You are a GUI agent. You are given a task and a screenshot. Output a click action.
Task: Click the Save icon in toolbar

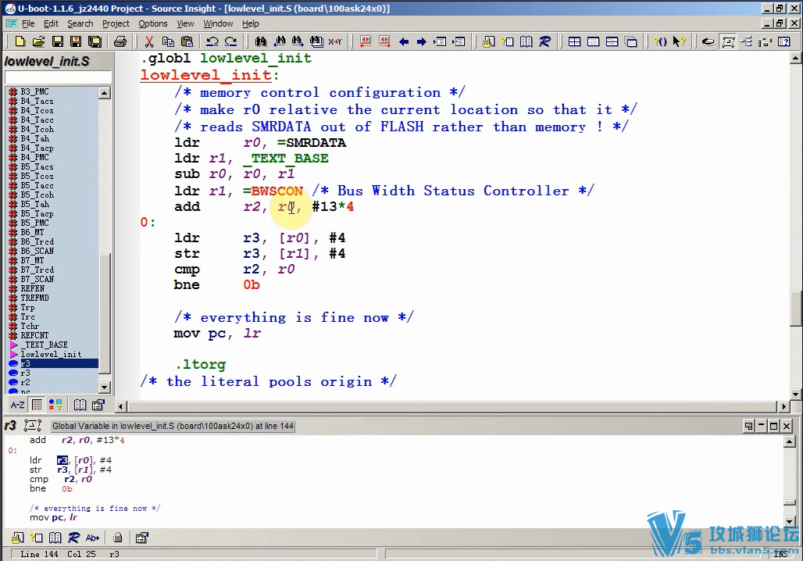pos(57,41)
